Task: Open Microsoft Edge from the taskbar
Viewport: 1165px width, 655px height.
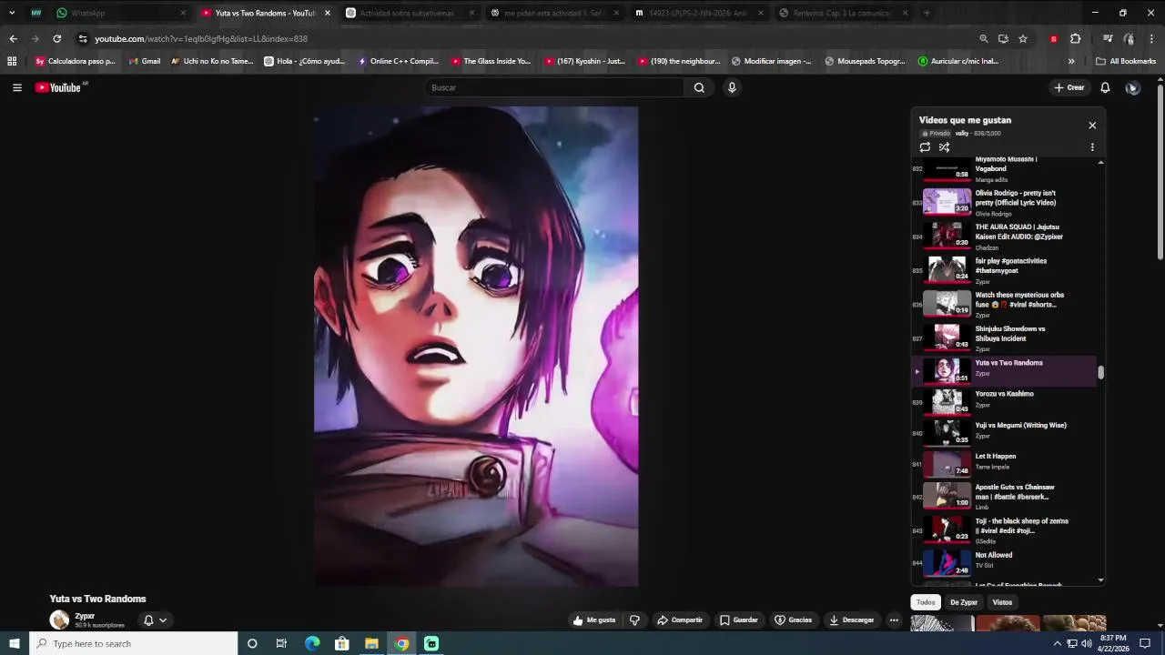Action: coord(312,643)
